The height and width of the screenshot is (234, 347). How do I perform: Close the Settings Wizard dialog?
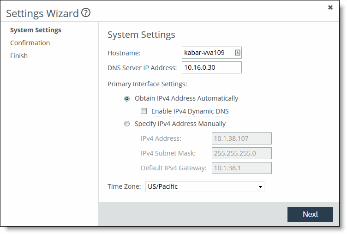coord(330,7)
